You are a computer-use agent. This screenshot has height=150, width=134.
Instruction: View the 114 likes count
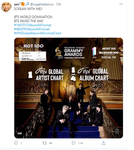80,143
